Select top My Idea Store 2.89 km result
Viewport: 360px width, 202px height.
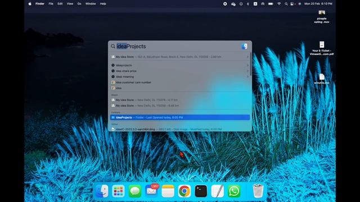(x=180, y=57)
